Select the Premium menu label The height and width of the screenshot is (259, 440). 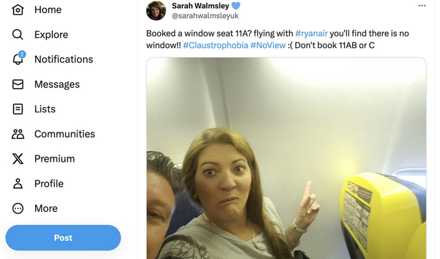(55, 159)
